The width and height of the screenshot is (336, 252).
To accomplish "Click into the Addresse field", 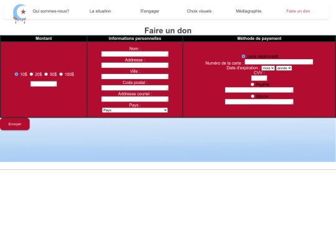I will tap(135, 65).
